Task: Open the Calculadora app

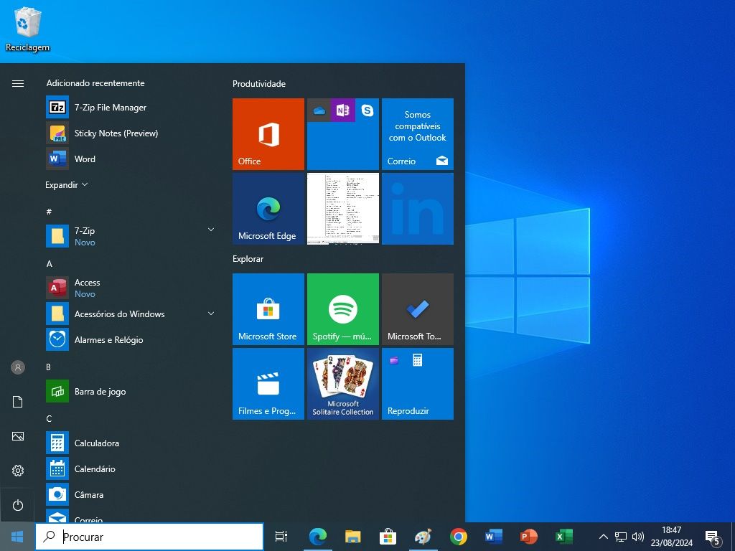Action: [x=130, y=443]
